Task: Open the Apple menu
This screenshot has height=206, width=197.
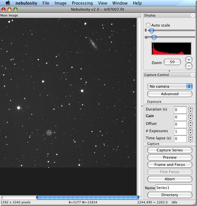Action: pos(8,3)
